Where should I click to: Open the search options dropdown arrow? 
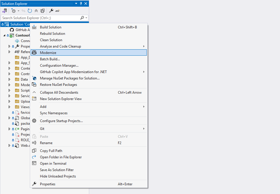coord(85,18)
